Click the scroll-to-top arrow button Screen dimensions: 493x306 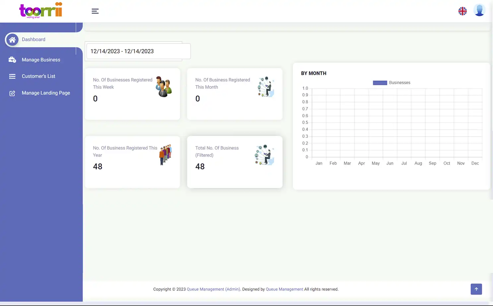[x=476, y=289]
